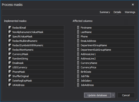Click the mask icon beside RedactEmail

click(10, 28)
